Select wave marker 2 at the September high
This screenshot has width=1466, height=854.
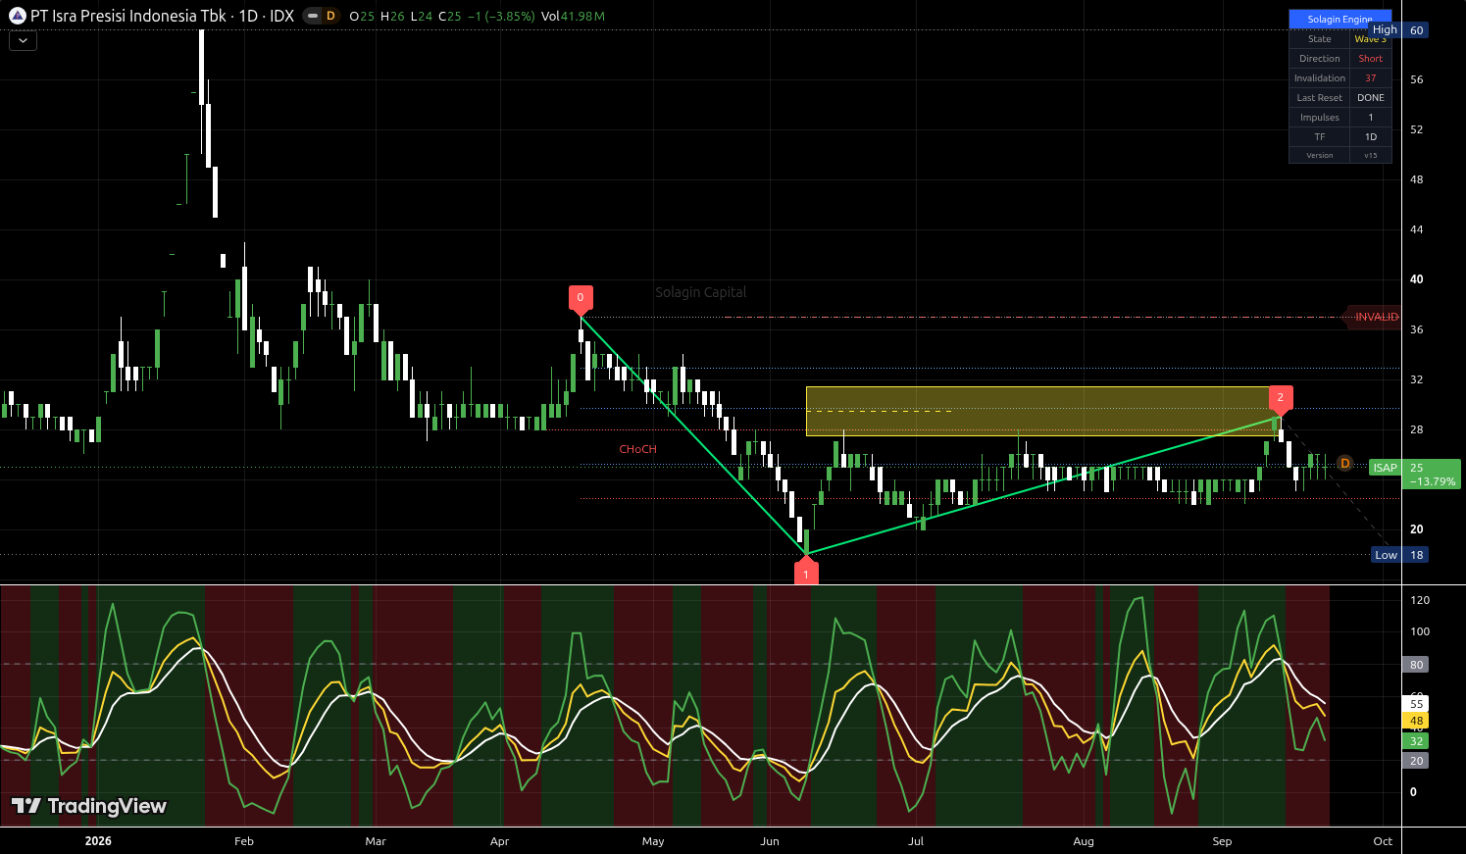1281,398
